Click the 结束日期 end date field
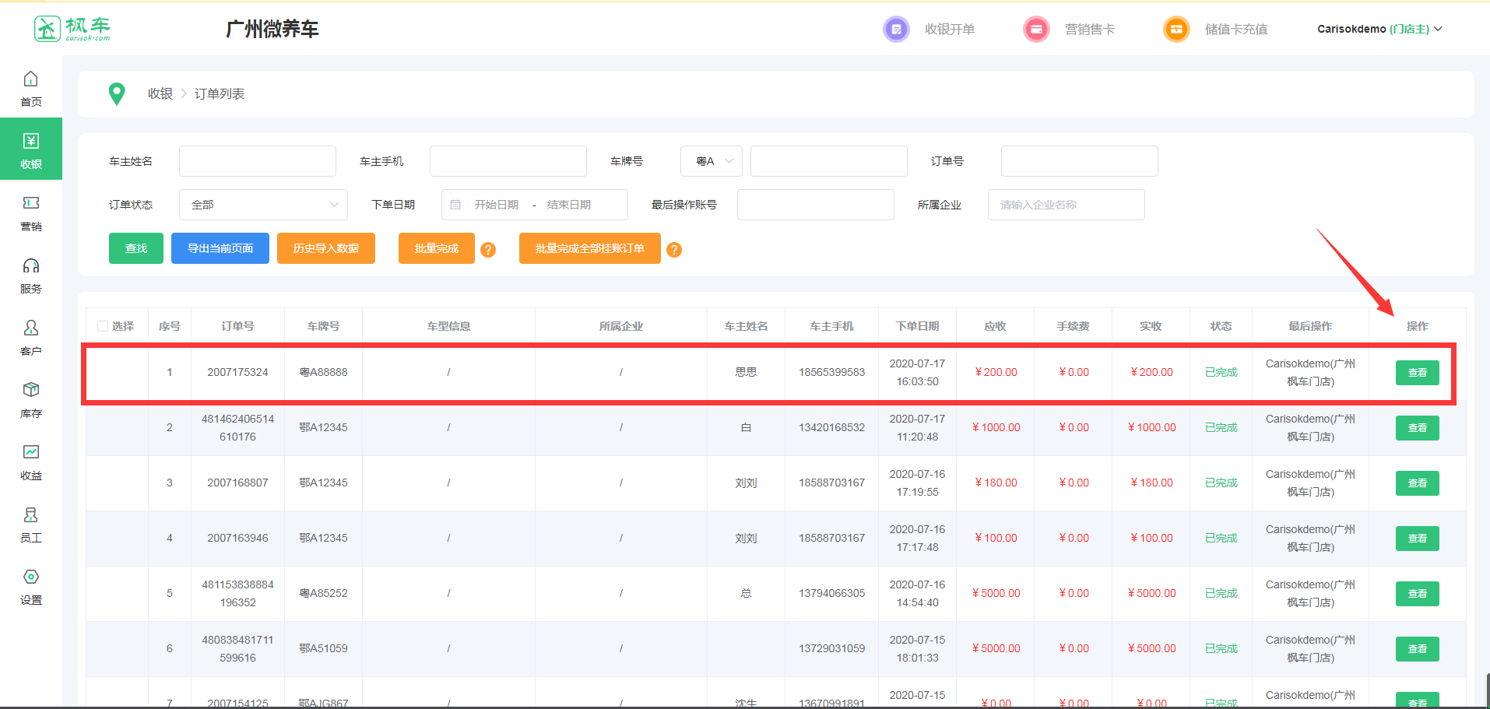 point(569,205)
